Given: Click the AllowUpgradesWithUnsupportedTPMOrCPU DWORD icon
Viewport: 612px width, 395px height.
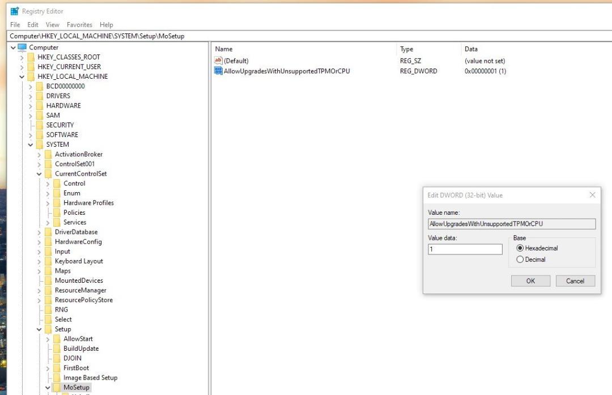Looking at the screenshot, I should click(218, 71).
